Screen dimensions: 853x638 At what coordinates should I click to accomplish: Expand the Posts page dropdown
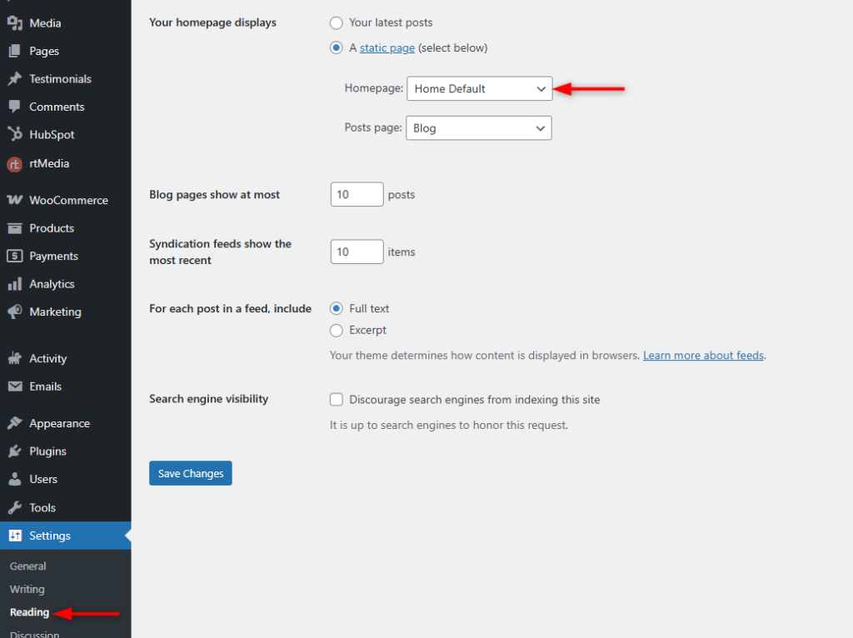click(478, 128)
